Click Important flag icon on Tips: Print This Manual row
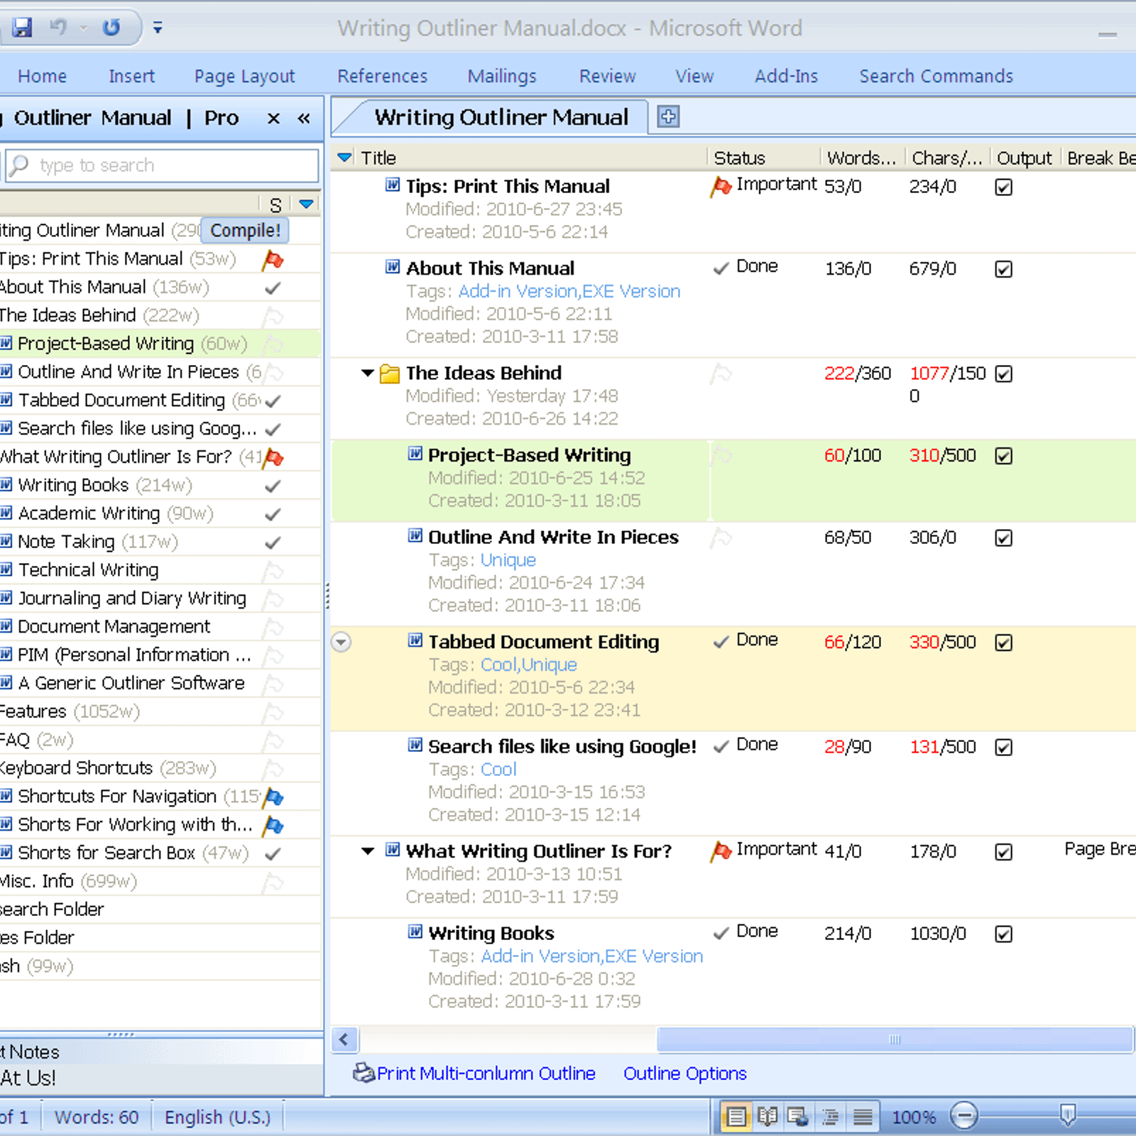The image size is (1136, 1136). click(721, 187)
